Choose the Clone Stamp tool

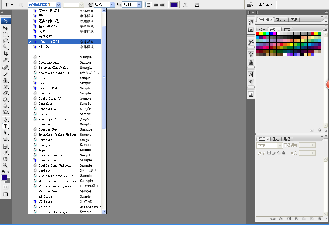point(5,80)
